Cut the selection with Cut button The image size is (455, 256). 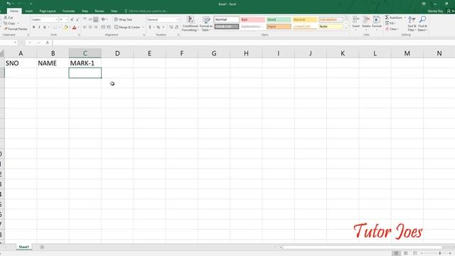[x=9, y=18]
